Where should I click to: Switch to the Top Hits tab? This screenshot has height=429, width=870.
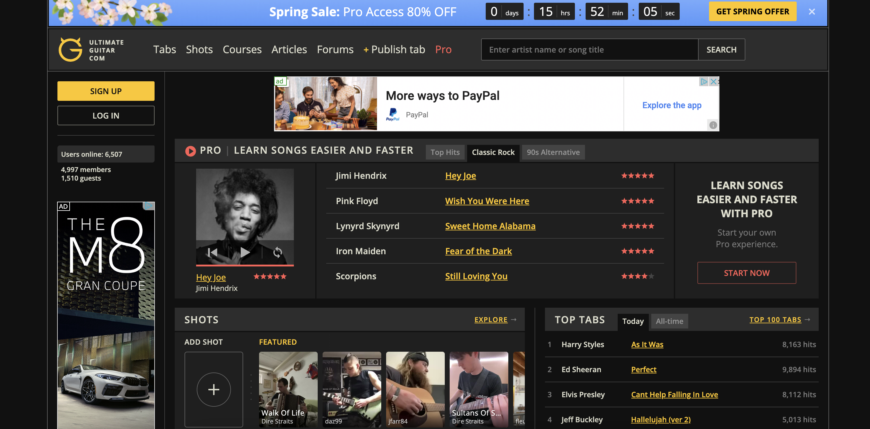click(445, 153)
